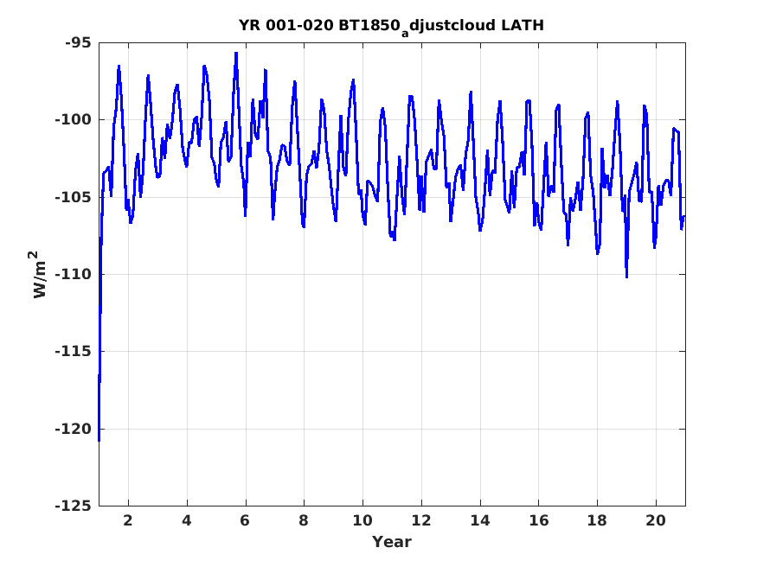757x567 pixels.
Task: Click y-axis tick label -100
Action: coord(73,119)
